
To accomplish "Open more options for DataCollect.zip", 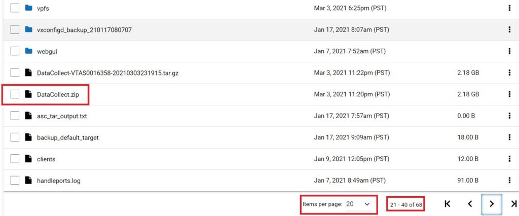I will point(509,94).
